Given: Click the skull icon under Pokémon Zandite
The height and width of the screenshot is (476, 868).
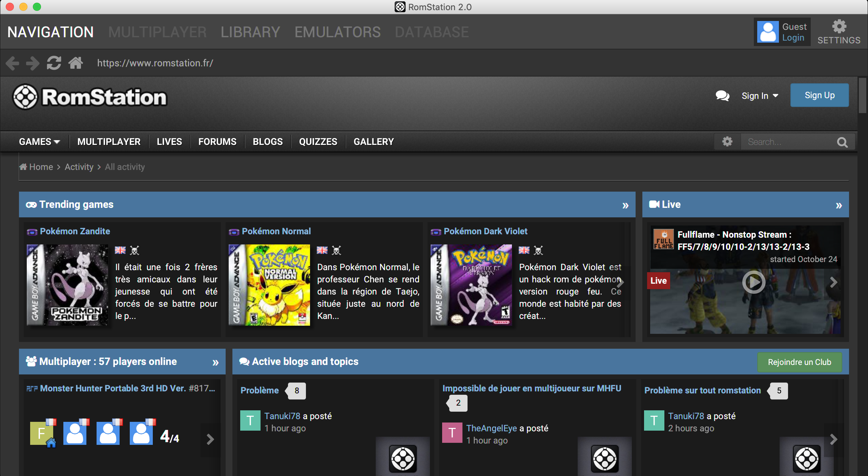Looking at the screenshot, I should pyautogui.click(x=135, y=250).
